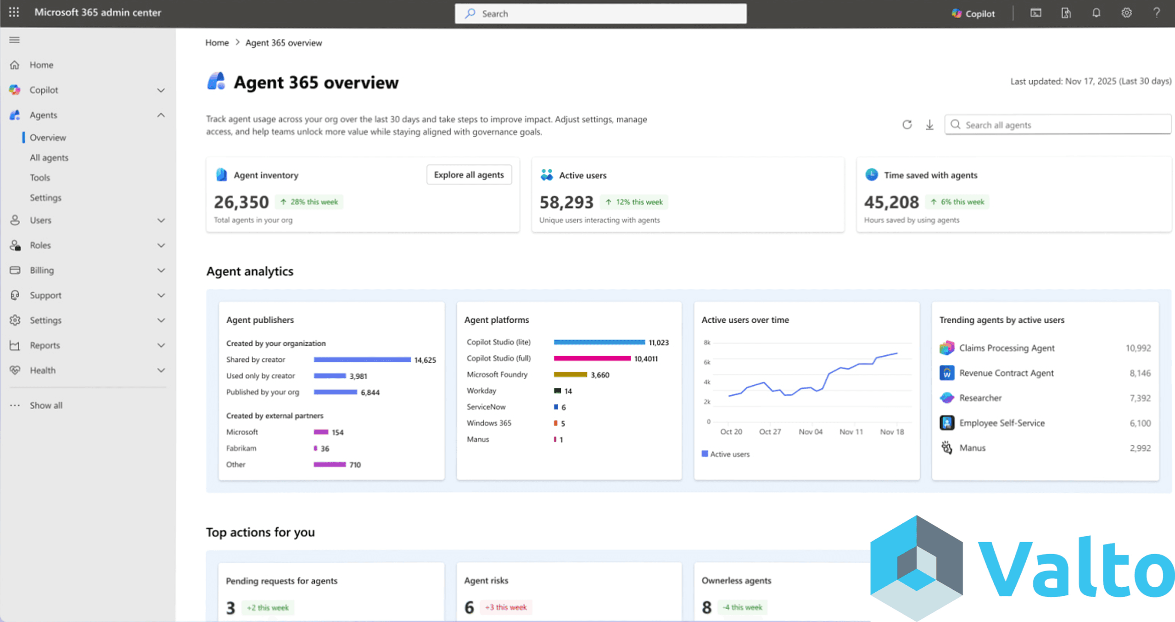Open Tools under Agents
The width and height of the screenshot is (1175, 622).
tap(40, 178)
